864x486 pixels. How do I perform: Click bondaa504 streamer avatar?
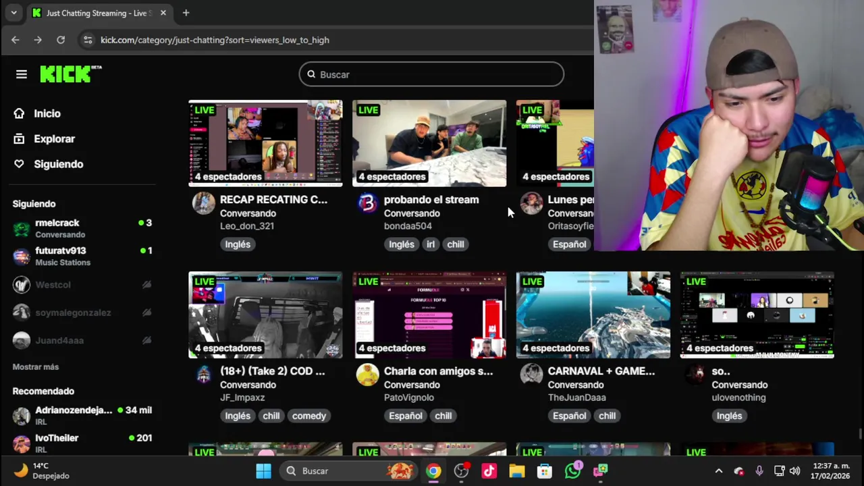pyautogui.click(x=367, y=202)
